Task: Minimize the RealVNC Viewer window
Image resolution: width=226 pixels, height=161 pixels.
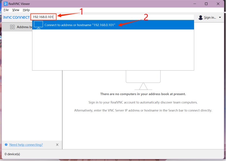Action: point(194,4)
